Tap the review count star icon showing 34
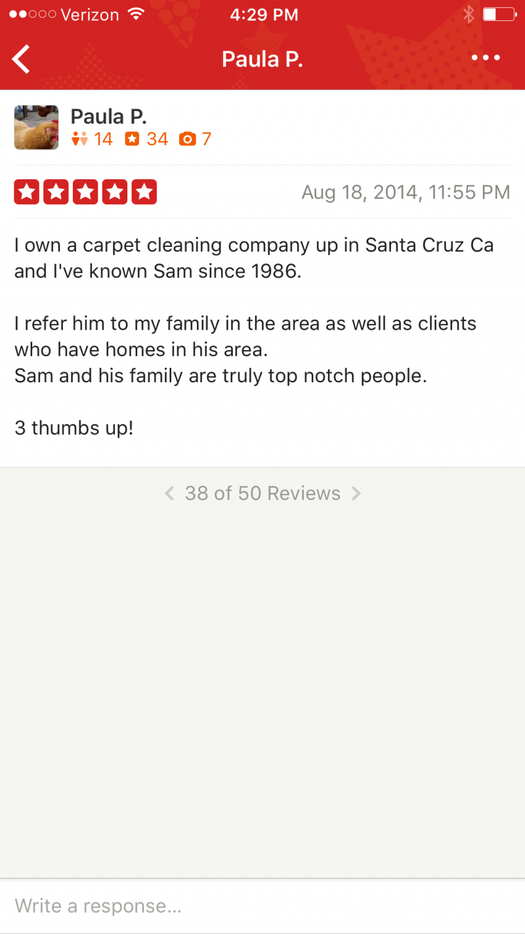Screen dimensions: 525x934 pyautogui.click(x=133, y=139)
